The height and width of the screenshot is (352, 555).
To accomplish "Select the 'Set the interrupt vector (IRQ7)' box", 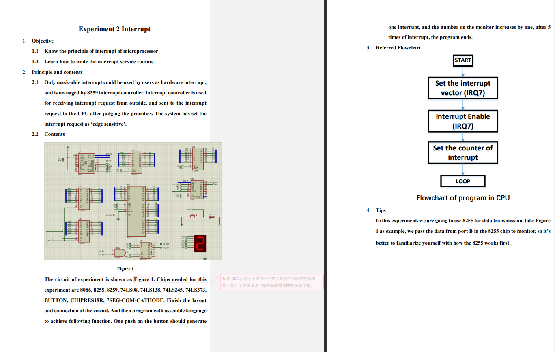I will [463, 88].
